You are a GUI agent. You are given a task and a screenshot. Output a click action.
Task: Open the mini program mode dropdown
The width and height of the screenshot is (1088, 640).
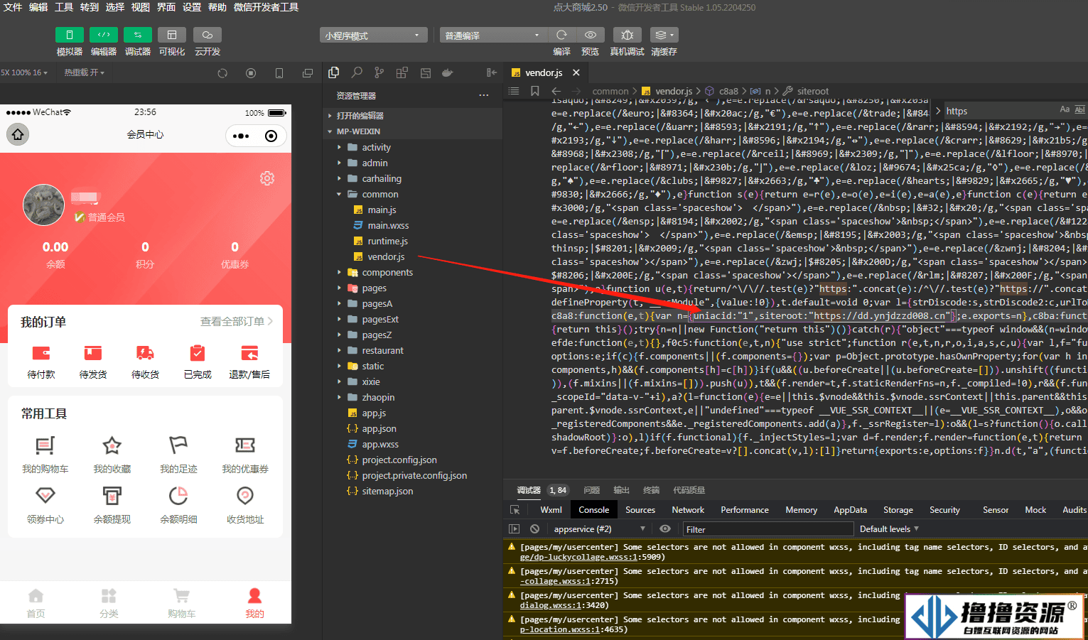374,36
